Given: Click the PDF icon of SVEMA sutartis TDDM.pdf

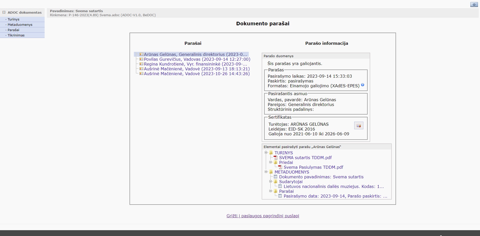Looking at the screenshot, I should pos(276,158).
